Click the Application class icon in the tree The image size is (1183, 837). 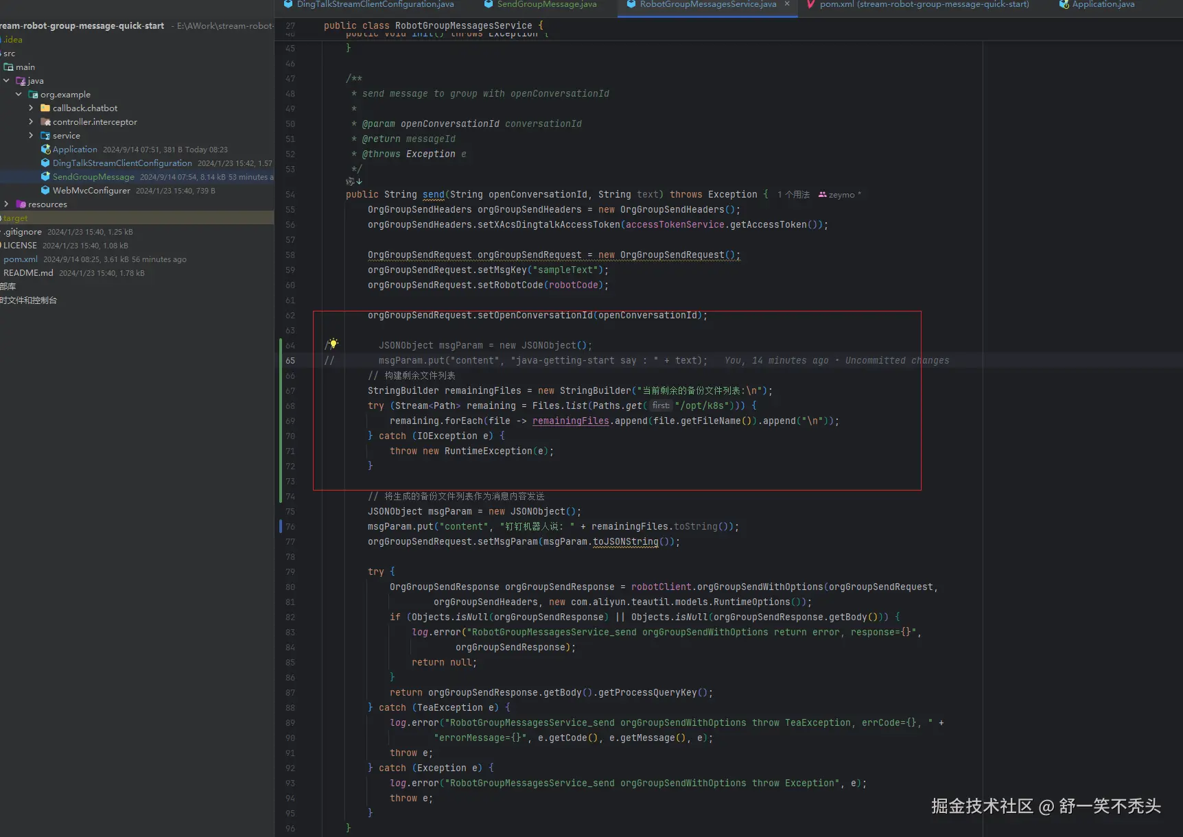click(45, 150)
